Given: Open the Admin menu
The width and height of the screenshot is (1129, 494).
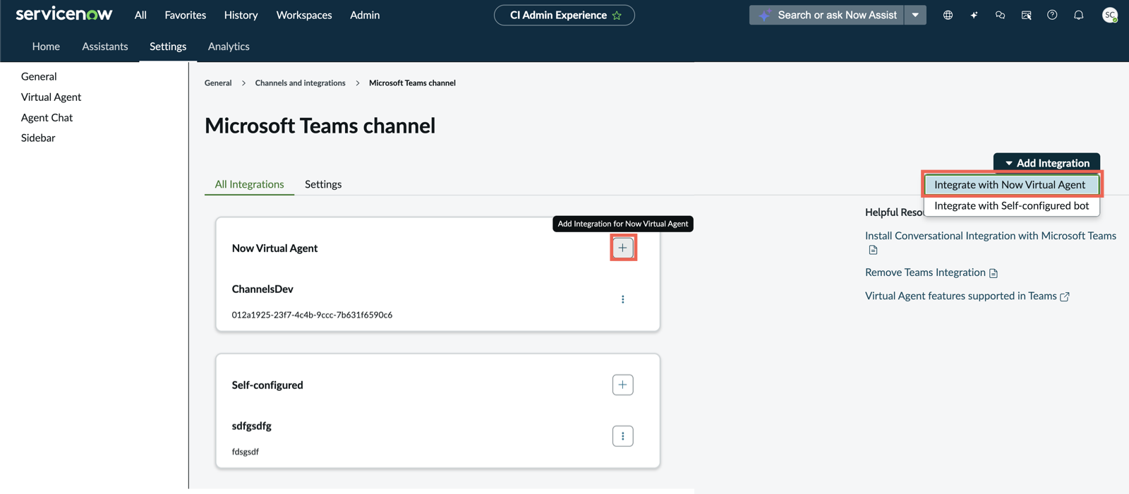Looking at the screenshot, I should coord(365,15).
